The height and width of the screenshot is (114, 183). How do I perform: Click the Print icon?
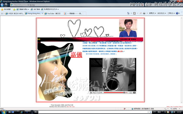[144, 13]
